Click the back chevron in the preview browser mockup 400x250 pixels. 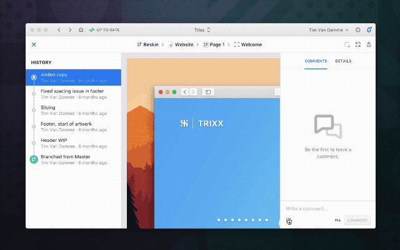coord(185,92)
